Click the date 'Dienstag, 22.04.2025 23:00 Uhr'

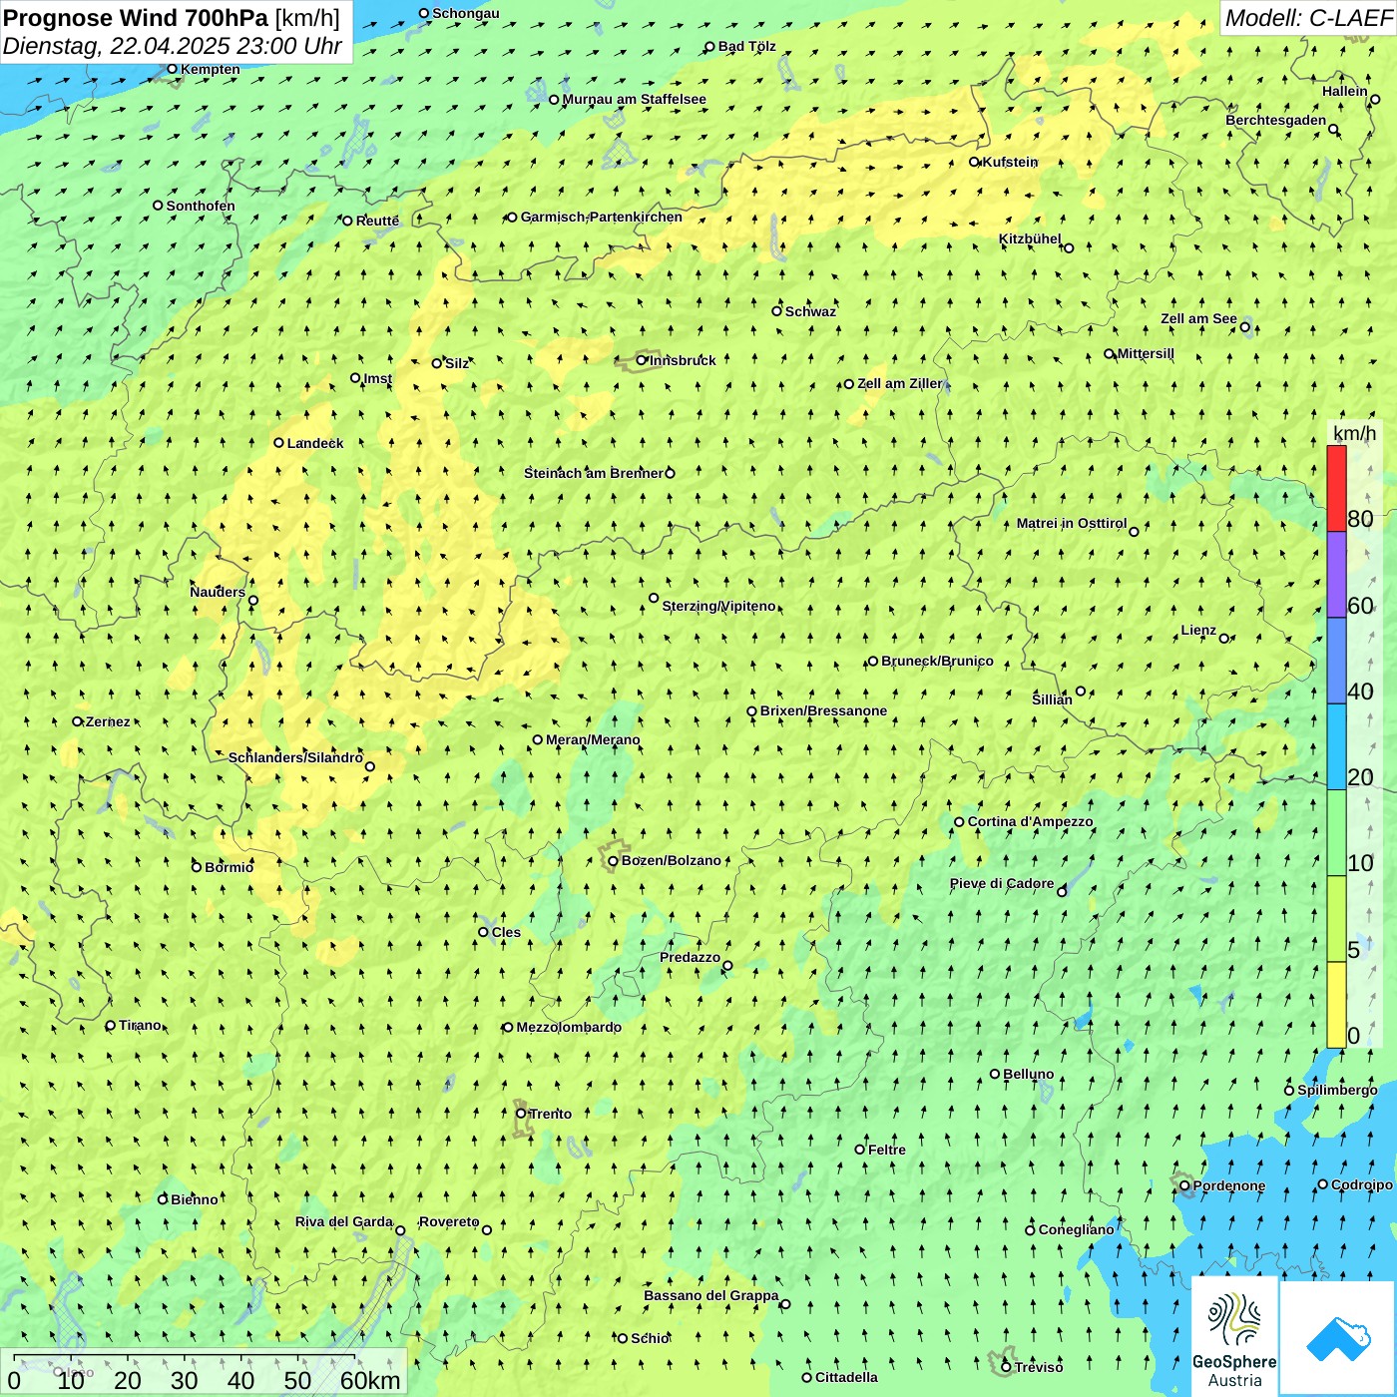tap(172, 46)
